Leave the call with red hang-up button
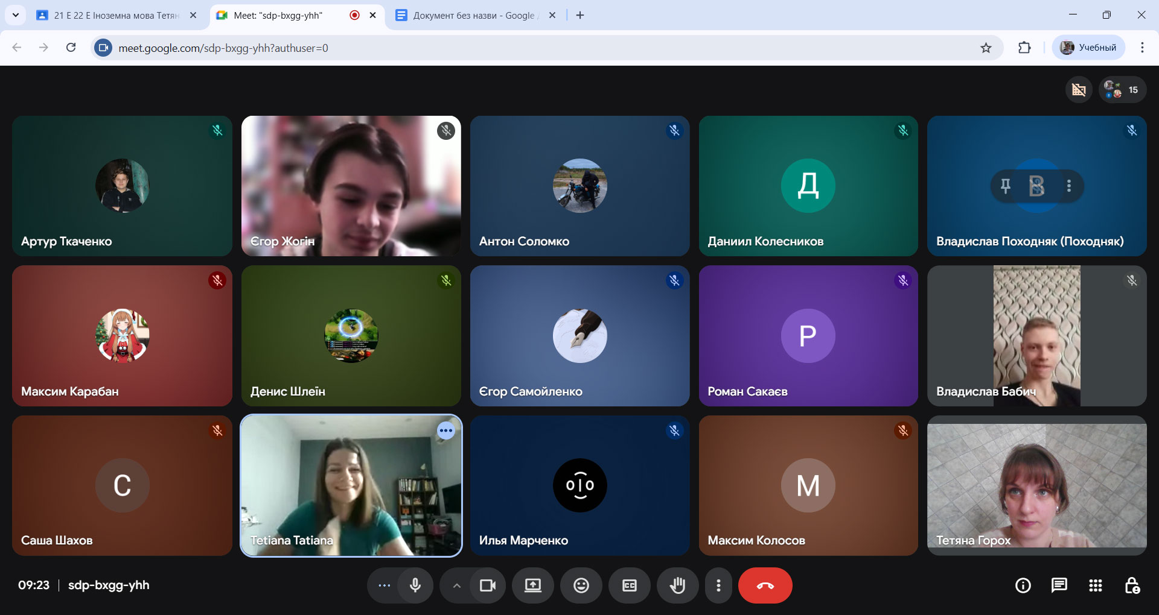The image size is (1159, 615). tap(765, 585)
